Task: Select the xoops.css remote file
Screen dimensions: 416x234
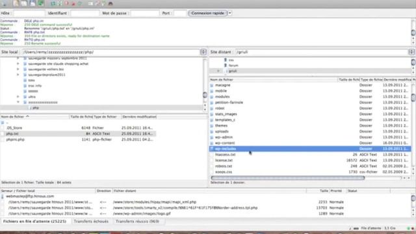Action: 310,172
